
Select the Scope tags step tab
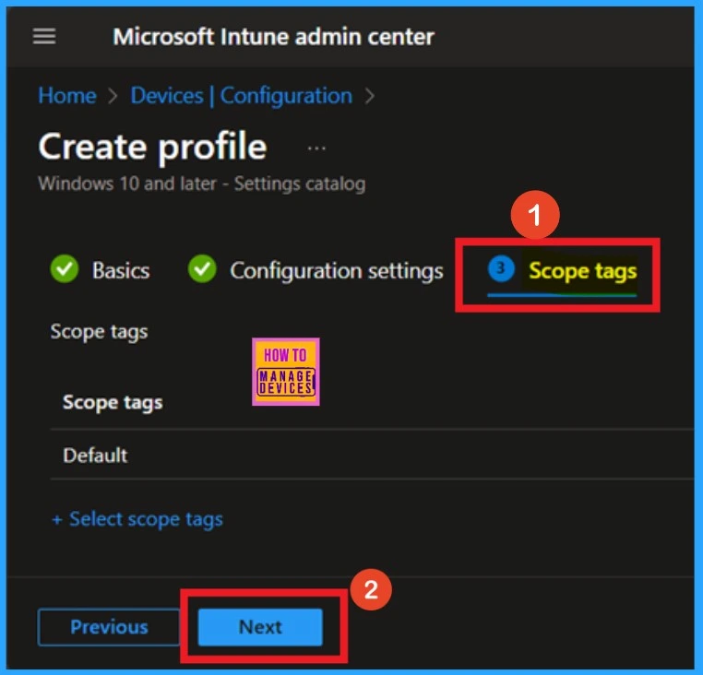click(x=562, y=275)
